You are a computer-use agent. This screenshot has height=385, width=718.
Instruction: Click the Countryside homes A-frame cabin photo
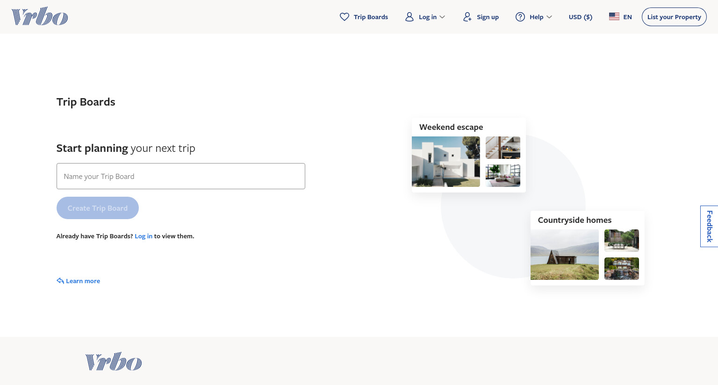point(565,255)
